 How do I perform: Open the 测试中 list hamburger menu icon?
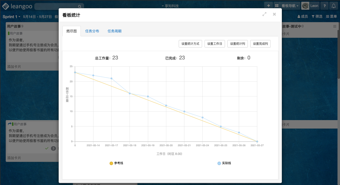[335, 26]
